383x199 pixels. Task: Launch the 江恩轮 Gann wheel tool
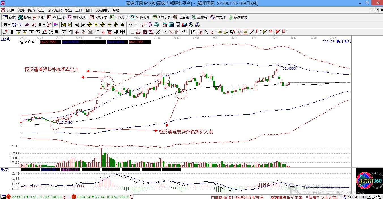[x=181, y=17]
